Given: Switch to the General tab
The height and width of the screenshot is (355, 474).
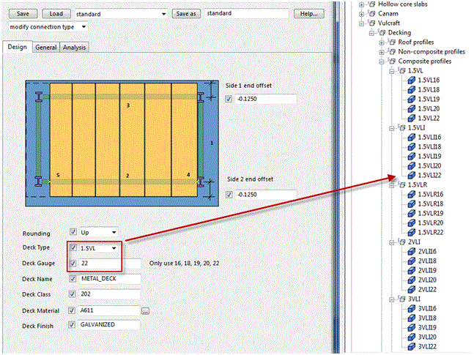Looking at the screenshot, I should [x=45, y=48].
